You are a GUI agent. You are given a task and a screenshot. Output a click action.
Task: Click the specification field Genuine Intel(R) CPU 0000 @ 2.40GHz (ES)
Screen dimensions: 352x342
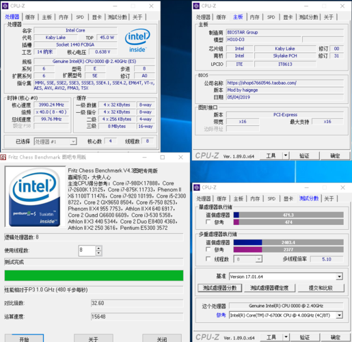(94, 62)
